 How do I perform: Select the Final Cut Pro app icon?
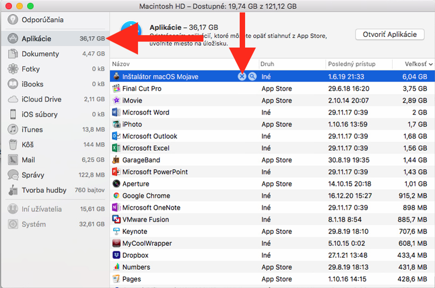116,89
